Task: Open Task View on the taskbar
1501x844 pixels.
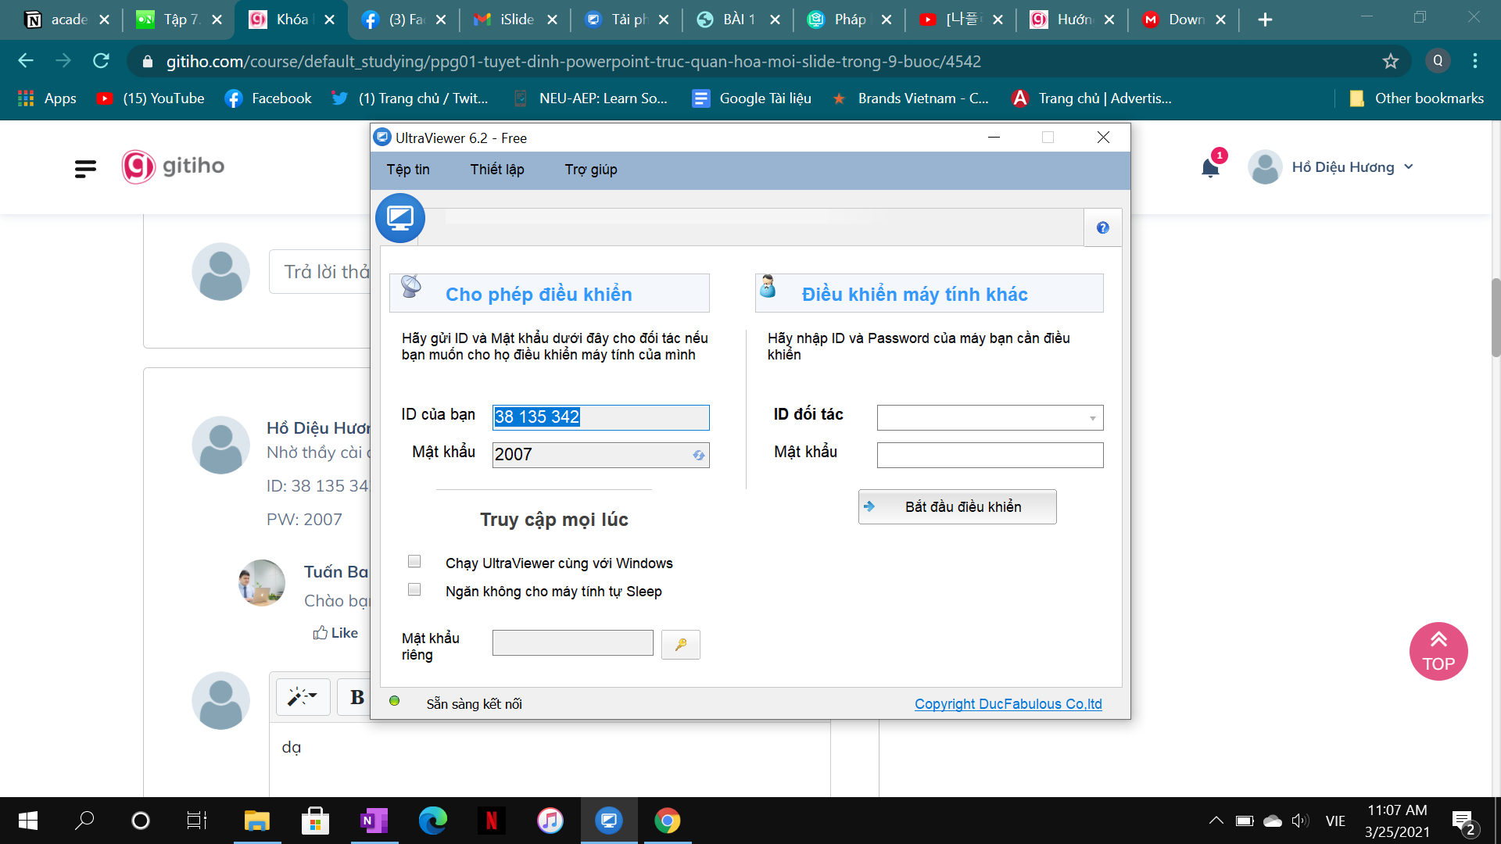Action: pyautogui.click(x=197, y=821)
